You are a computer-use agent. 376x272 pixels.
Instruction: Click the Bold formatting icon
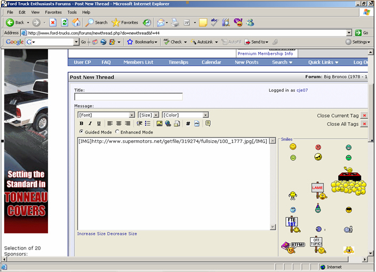coord(82,124)
